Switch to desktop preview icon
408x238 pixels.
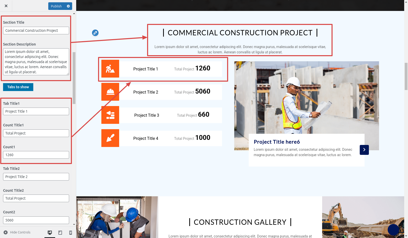tap(50, 232)
